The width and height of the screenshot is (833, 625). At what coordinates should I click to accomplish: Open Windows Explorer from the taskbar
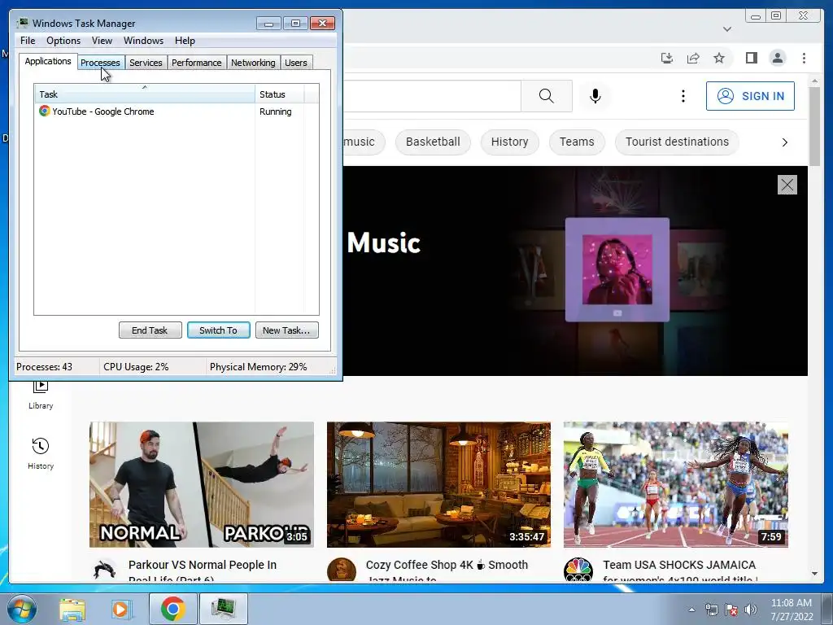72,609
